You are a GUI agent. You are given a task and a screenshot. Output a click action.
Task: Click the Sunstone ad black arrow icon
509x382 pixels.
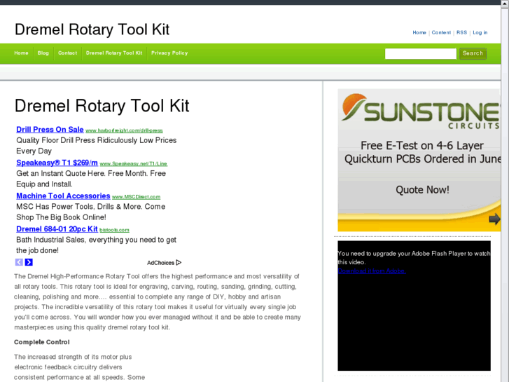point(494,219)
